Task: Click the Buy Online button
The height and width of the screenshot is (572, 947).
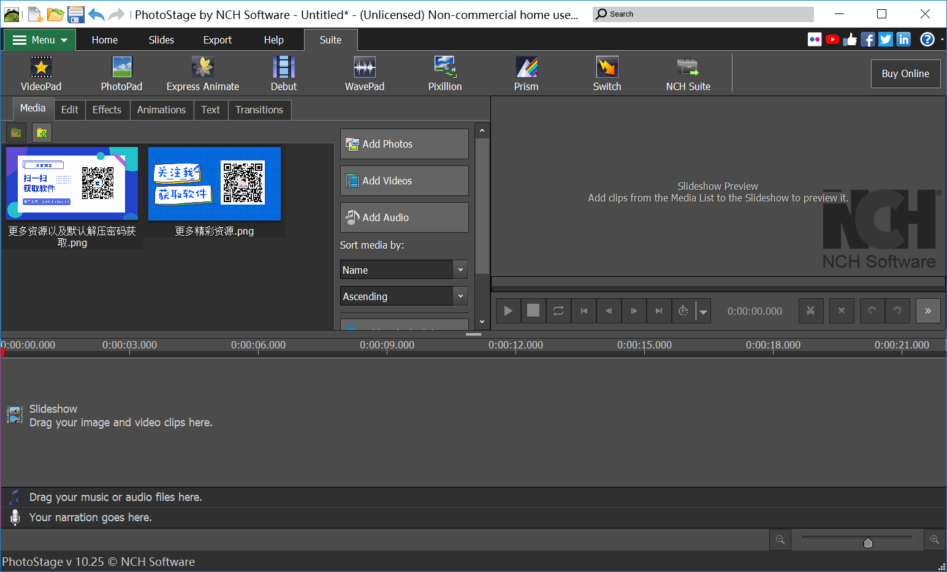Action: pos(905,73)
